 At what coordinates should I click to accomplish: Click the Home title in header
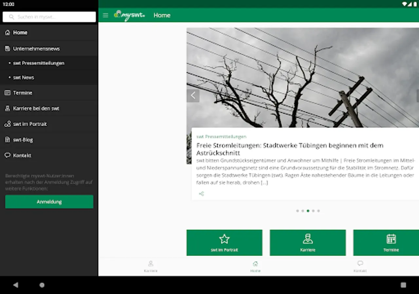click(162, 15)
